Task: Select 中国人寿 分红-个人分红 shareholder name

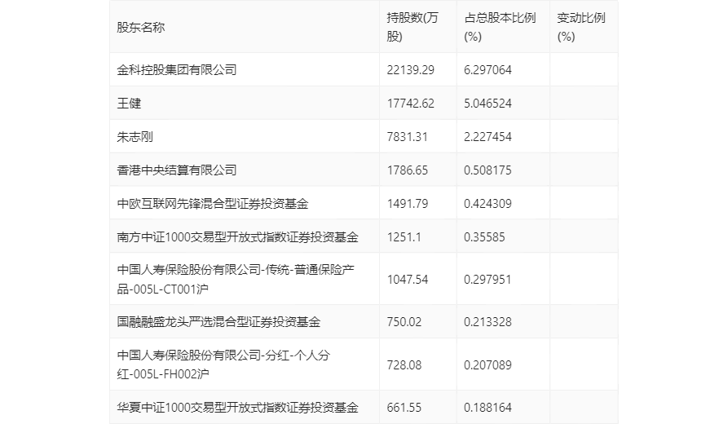Action: tap(223, 364)
